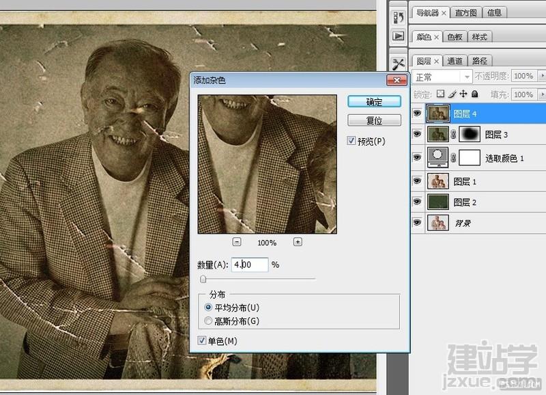546x395 pixels.
Task: Select the 图层 2 green layer thumbnail
Action: pos(438,202)
